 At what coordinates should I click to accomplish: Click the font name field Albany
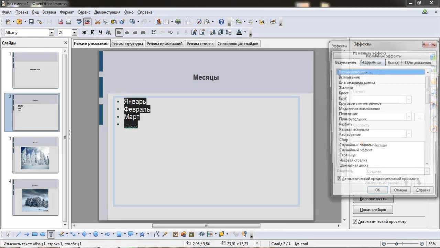(26, 32)
